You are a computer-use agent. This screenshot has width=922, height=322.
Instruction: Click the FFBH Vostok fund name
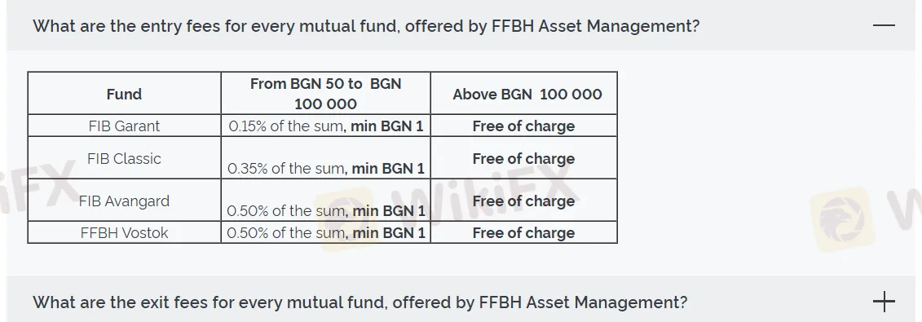[x=124, y=232]
